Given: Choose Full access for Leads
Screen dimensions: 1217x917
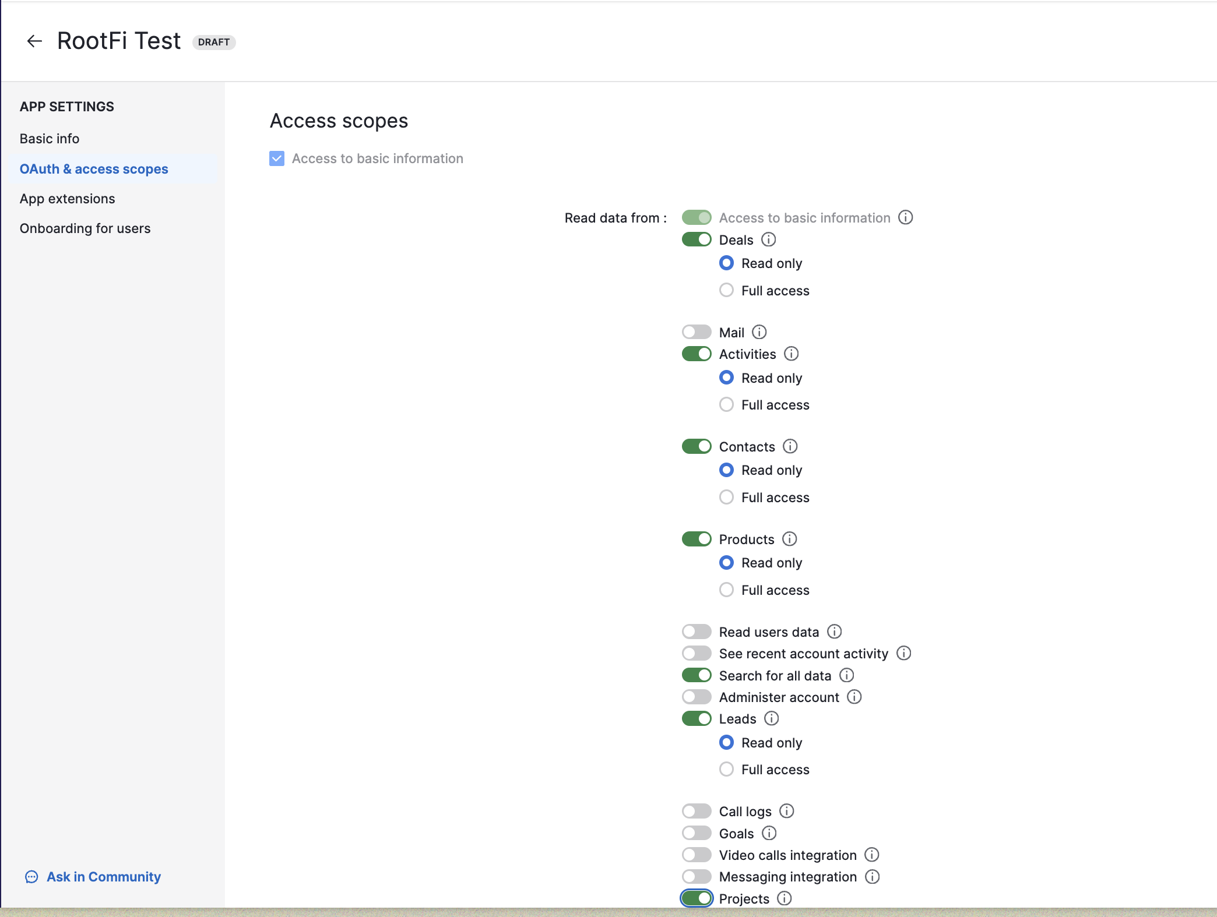Looking at the screenshot, I should (x=726, y=769).
